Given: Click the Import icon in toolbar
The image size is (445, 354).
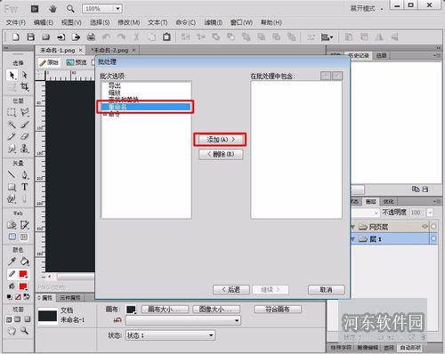Looking at the screenshot, I should pos(61,37).
